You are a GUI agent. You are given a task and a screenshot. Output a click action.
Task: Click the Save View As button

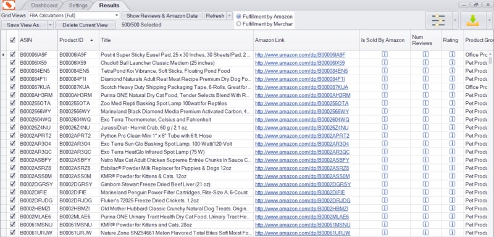[24, 25]
